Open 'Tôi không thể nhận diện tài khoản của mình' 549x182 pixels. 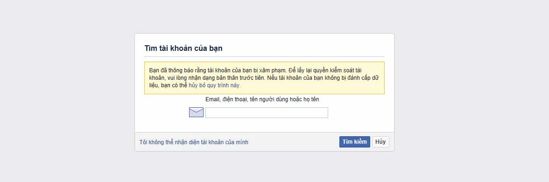[x=194, y=142]
